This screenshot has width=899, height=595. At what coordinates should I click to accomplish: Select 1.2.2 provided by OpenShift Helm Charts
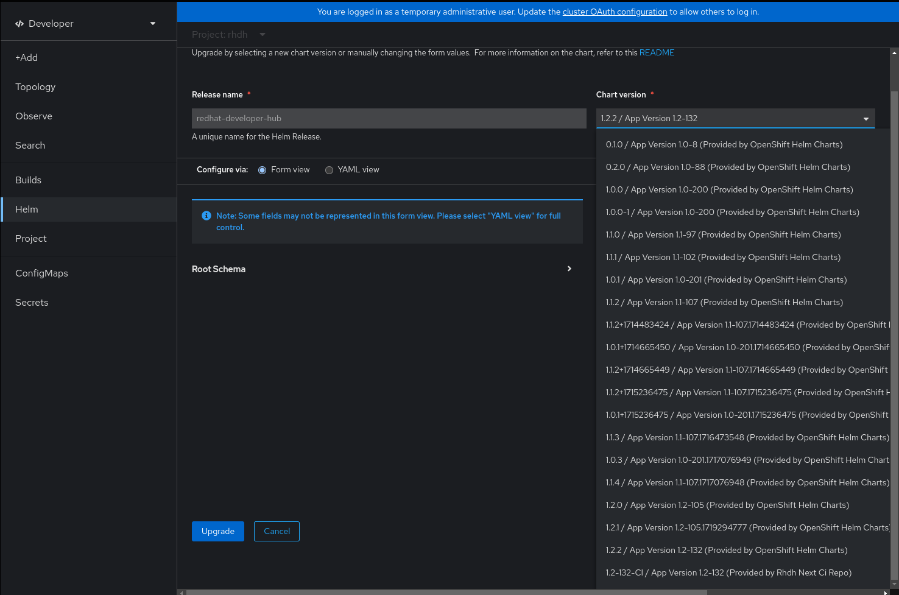tap(742, 550)
